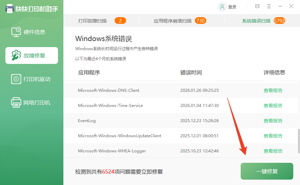Viewport: 300px width, 185px height.
Task: View report for Microsoft-Windows-WHEA-Logger
Action: click(273, 151)
